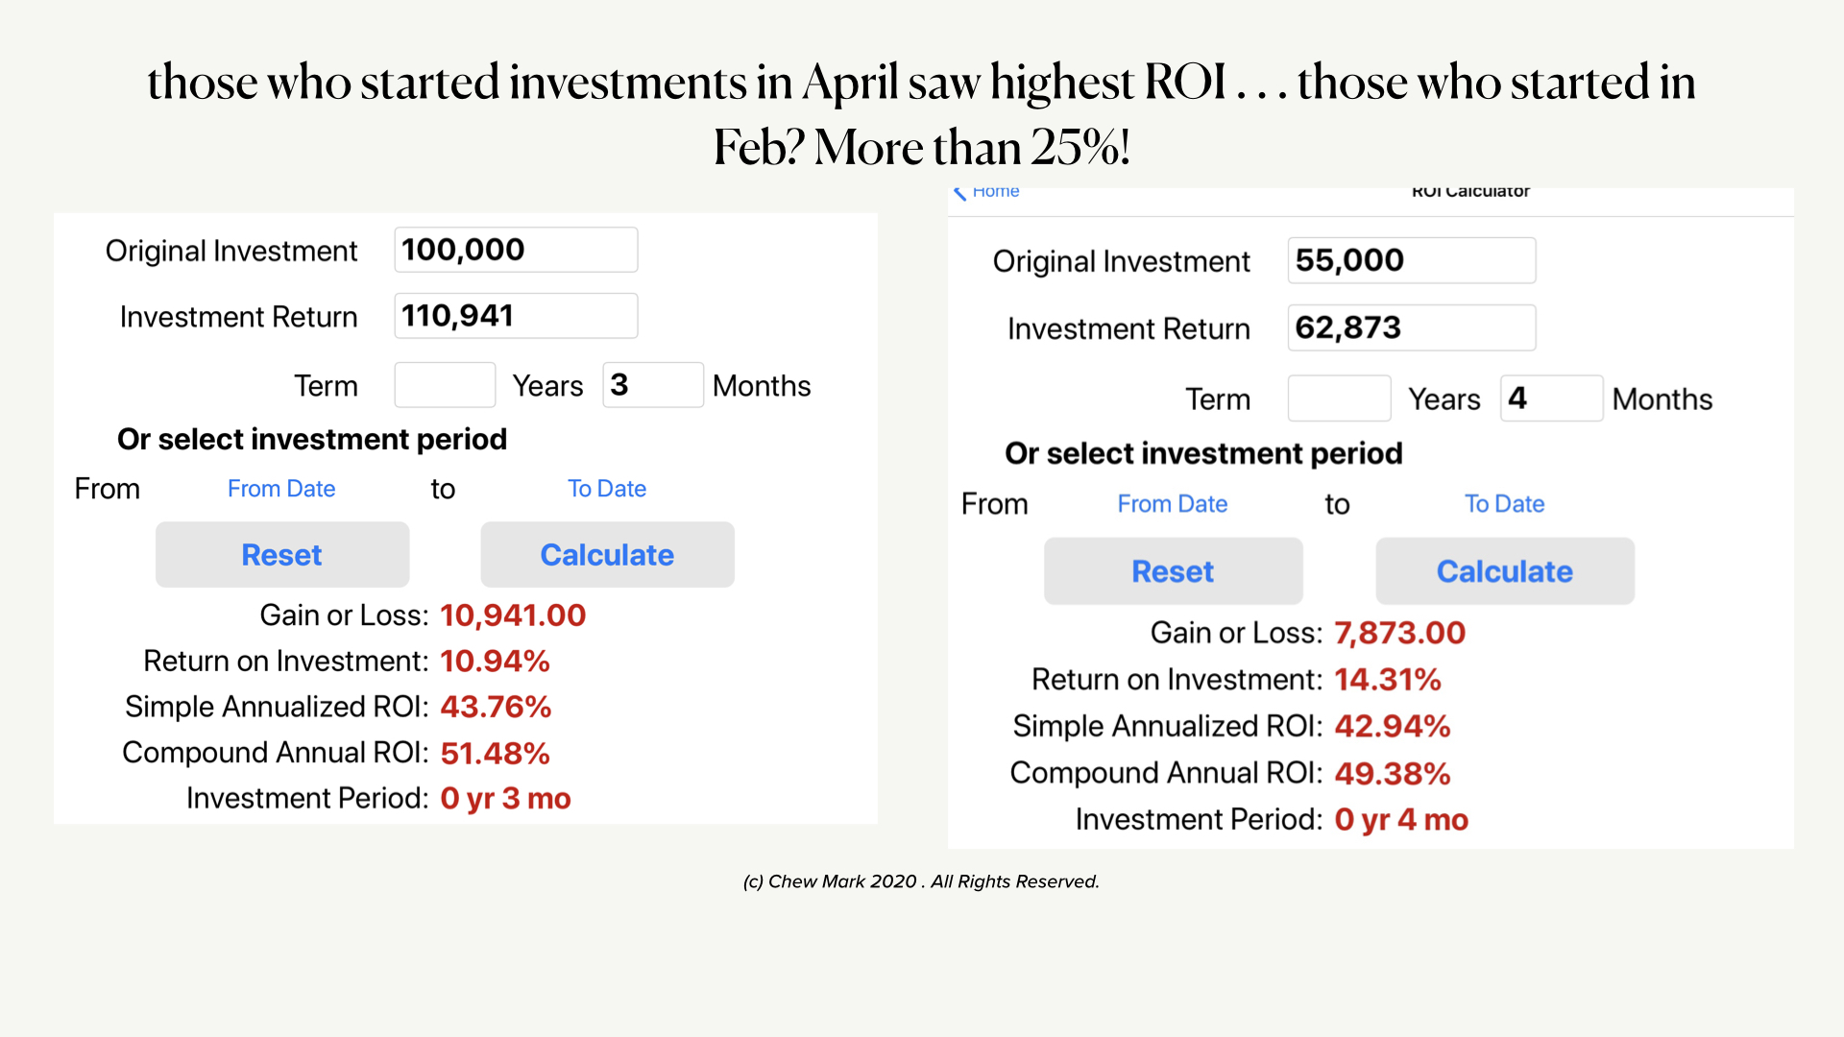Click Original Investment field showing 55,000
This screenshot has width=1844, height=1037.
tap(1411, 260)
